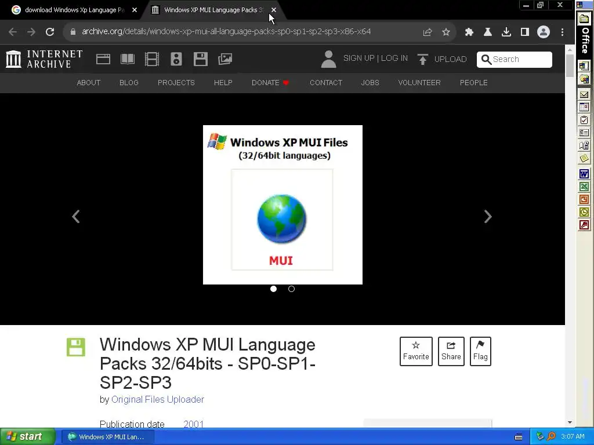Click New Contact card icon in Office bar
This screenshot has width=594, height=445.
pyautogui.click(x=584, y=133)
